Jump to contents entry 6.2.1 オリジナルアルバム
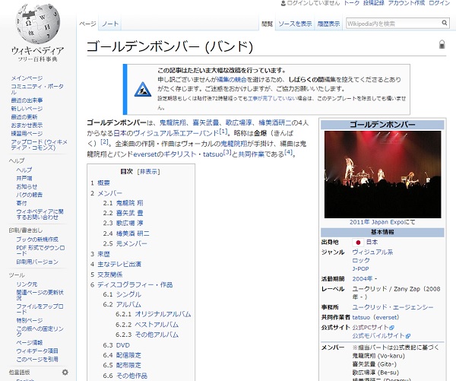Screen dimensions: 456x381 point(154,314)
